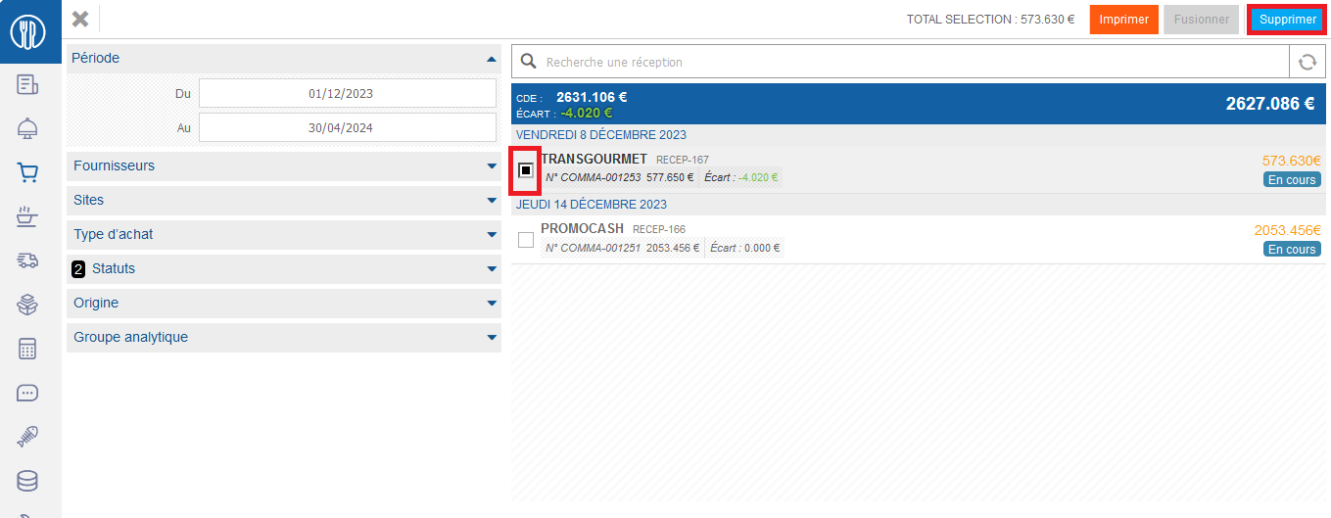Click the CDE 2631.106 € summary value
This screenshot has width=1331, height=518.
click(592, 97)
